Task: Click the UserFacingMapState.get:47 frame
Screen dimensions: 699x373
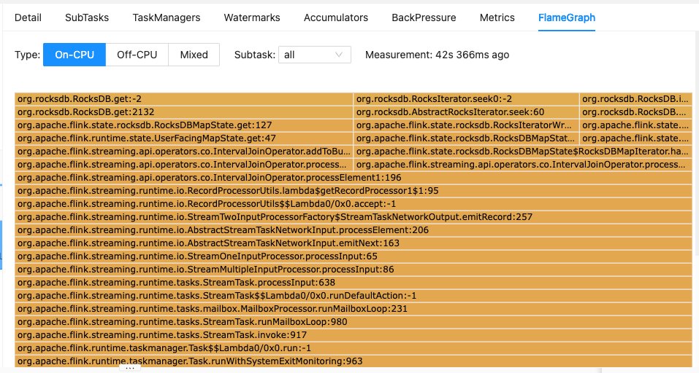Action: tap(183, 138)
